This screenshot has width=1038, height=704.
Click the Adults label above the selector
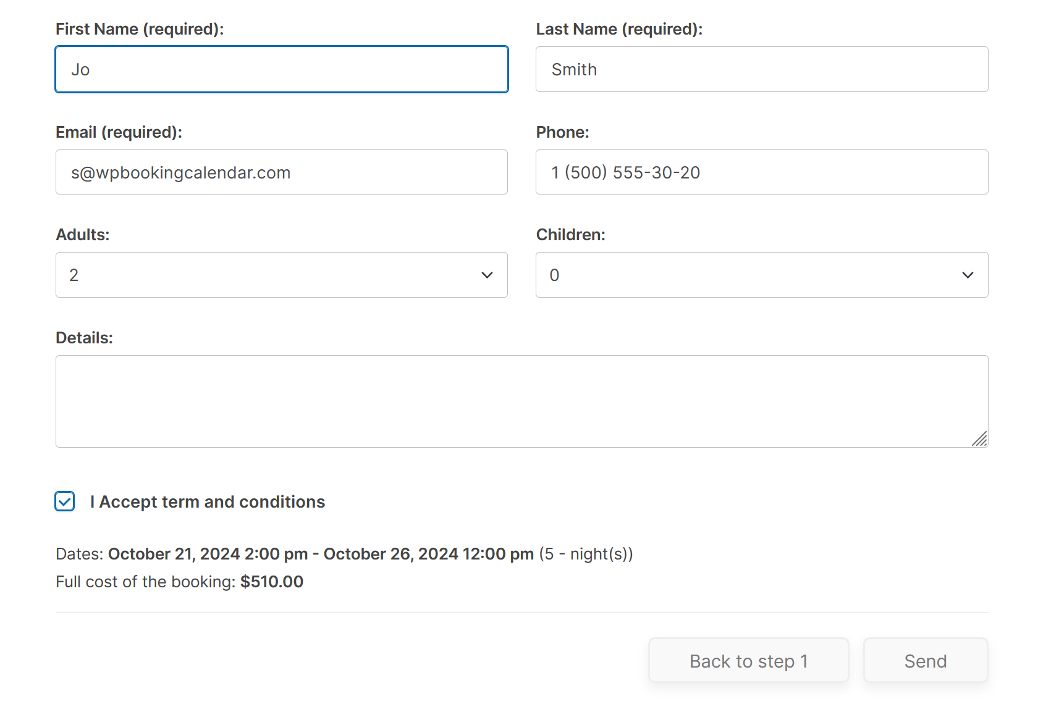pyautogui.click(x=83, y=234)
